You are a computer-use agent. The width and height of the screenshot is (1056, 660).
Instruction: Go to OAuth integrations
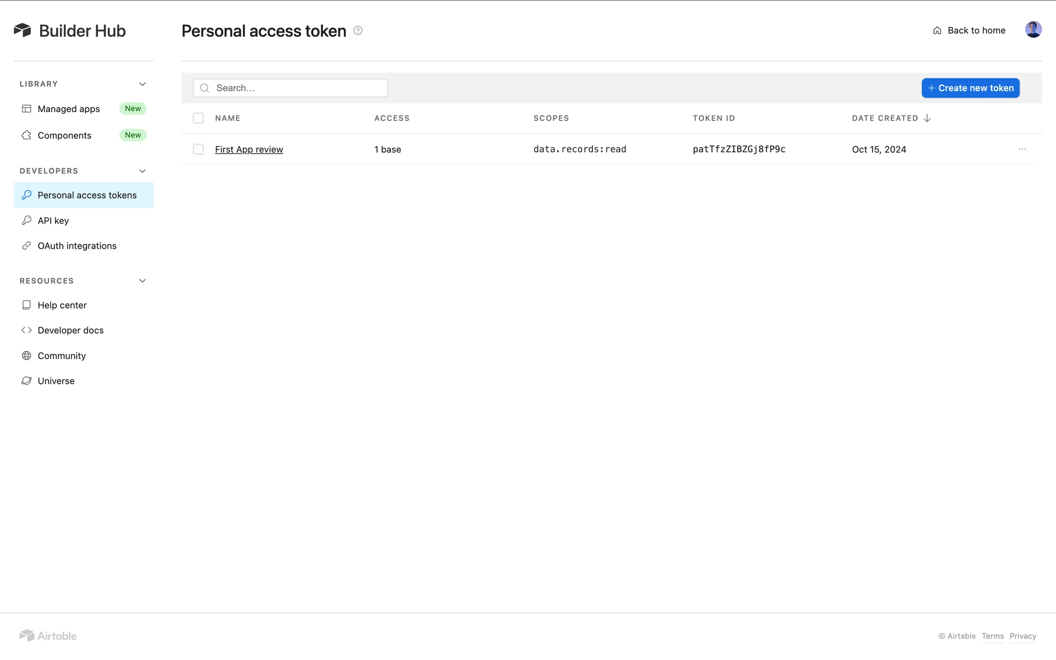click(77, 246)
